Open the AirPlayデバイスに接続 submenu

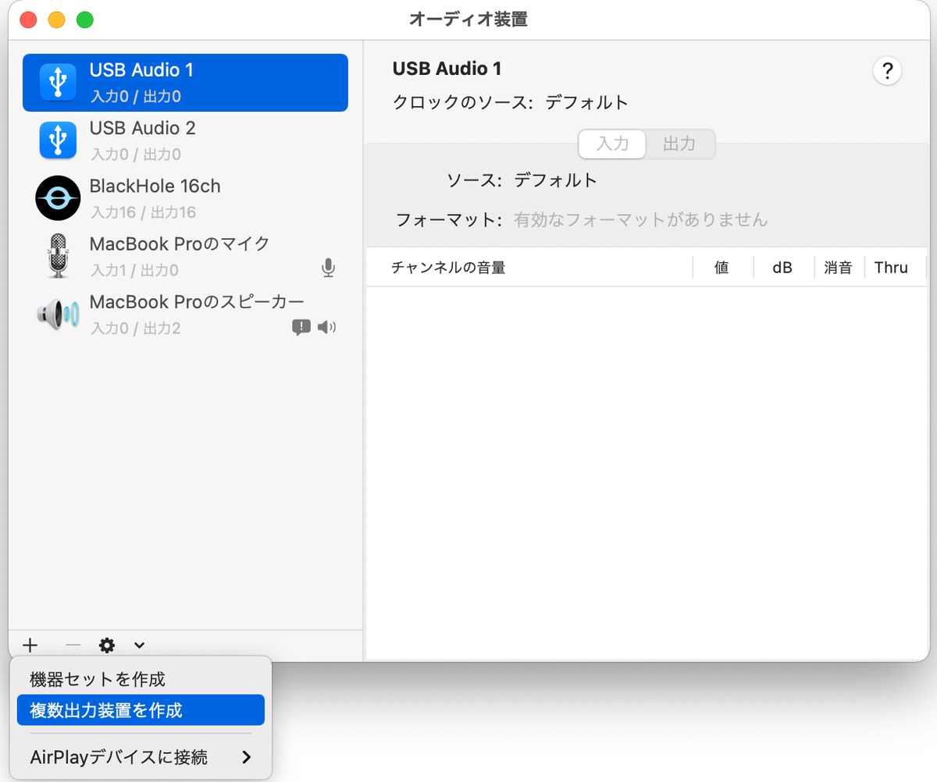141,757
